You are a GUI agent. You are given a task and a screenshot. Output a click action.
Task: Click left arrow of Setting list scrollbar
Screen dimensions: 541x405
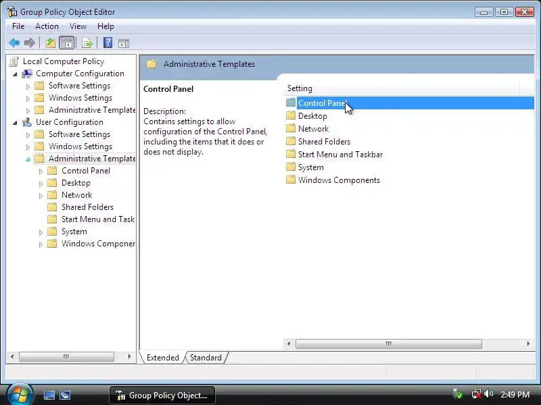[x=289, y=344]
